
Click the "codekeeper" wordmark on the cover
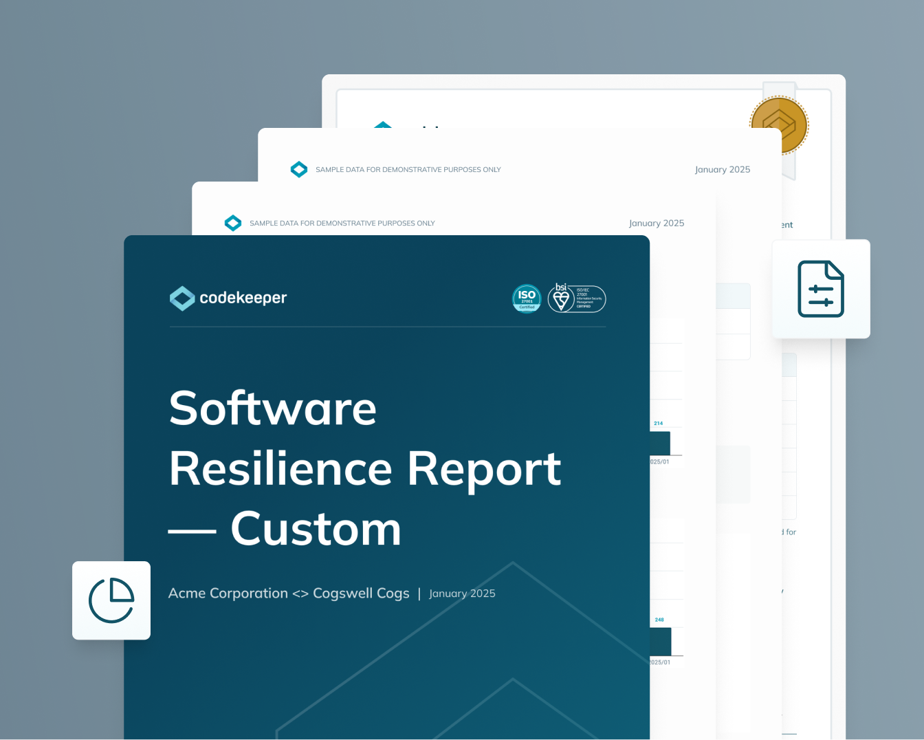(x=243, y=298)
